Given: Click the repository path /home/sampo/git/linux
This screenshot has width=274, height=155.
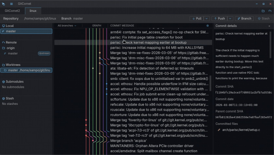Looking at the screenshot, I should pyautogui.click(x=40, y=19).
